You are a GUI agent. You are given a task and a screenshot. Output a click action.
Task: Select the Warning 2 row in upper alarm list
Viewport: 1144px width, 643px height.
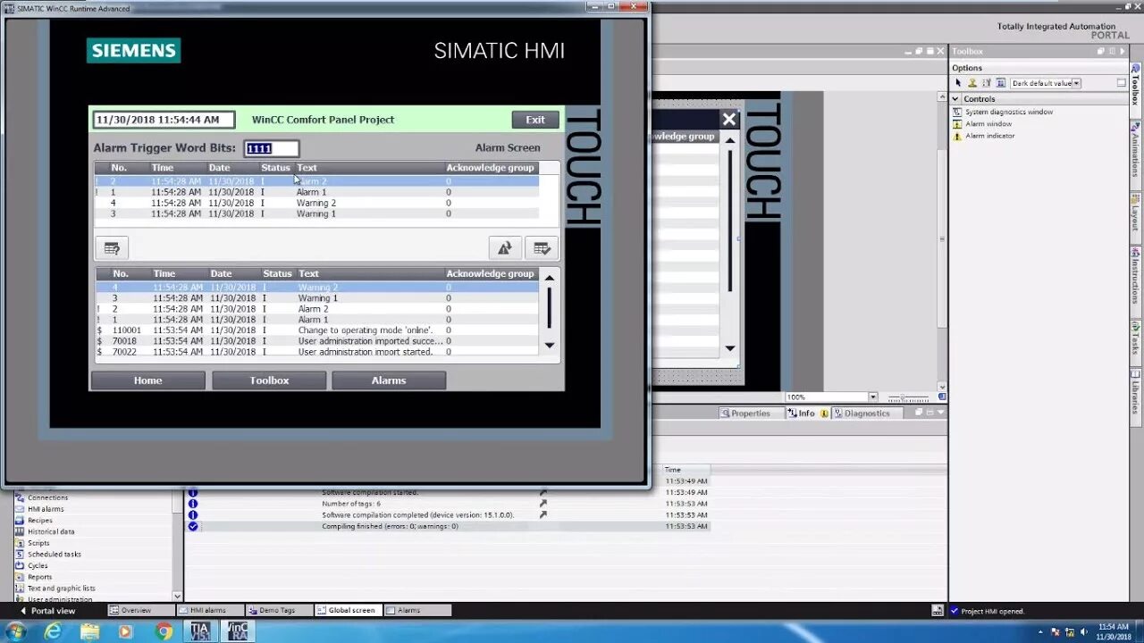tap(317, 203)
